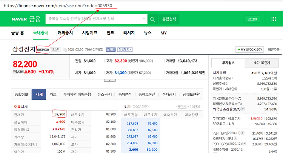Switch order book to 10단계
The width and height of the screenshot is (283, 153).
tap(195, 107)
